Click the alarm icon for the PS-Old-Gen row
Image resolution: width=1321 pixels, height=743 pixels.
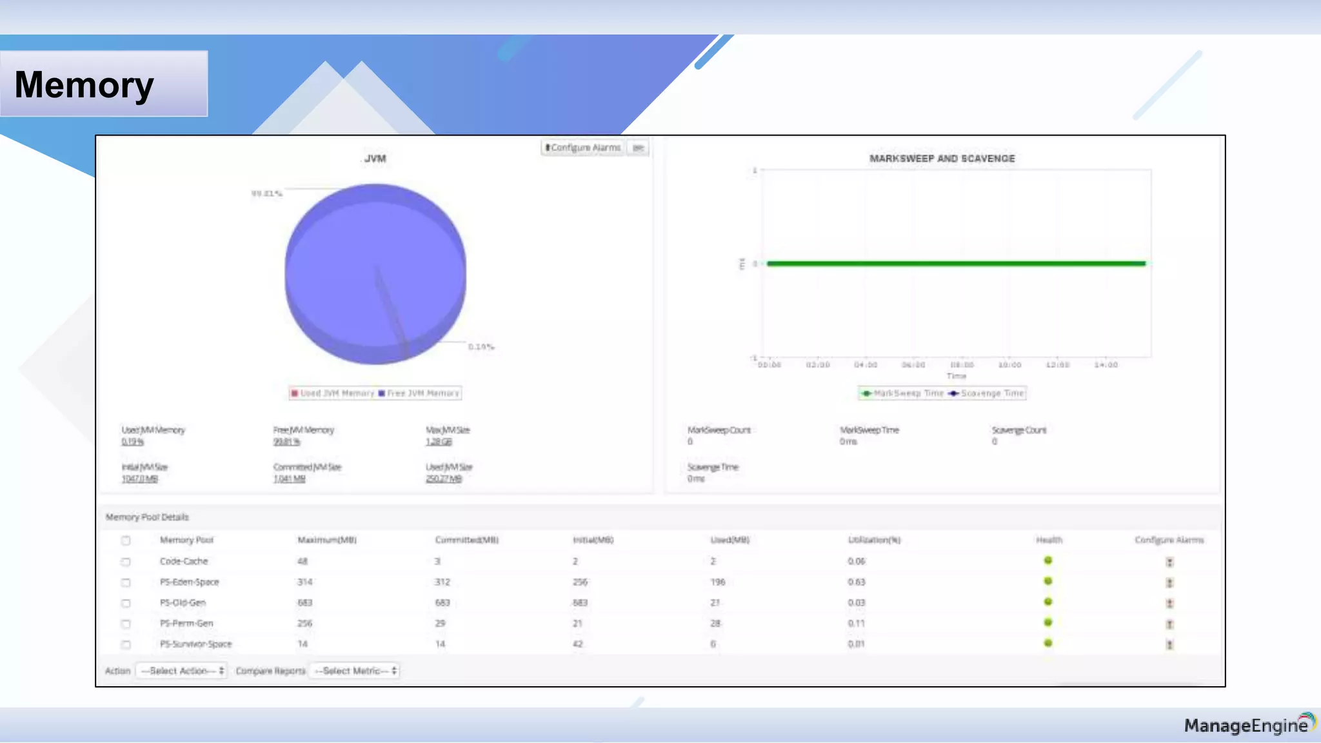[x=1169, y=604]
